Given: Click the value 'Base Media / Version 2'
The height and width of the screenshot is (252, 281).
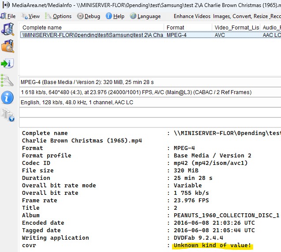Looking at the screenshot, I should click(212, 156).
